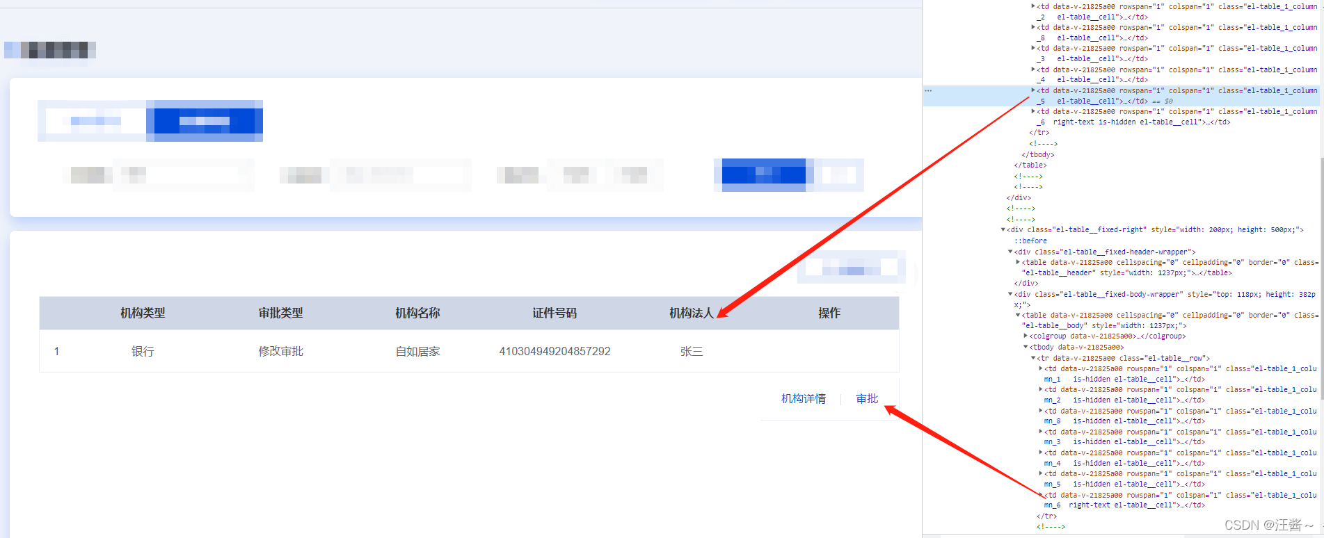Open the 机构详情 link
This screenshot has height=538, width=1324.
804,398
